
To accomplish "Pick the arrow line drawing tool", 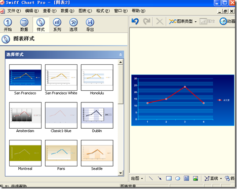I will click(x=160, y=178).
